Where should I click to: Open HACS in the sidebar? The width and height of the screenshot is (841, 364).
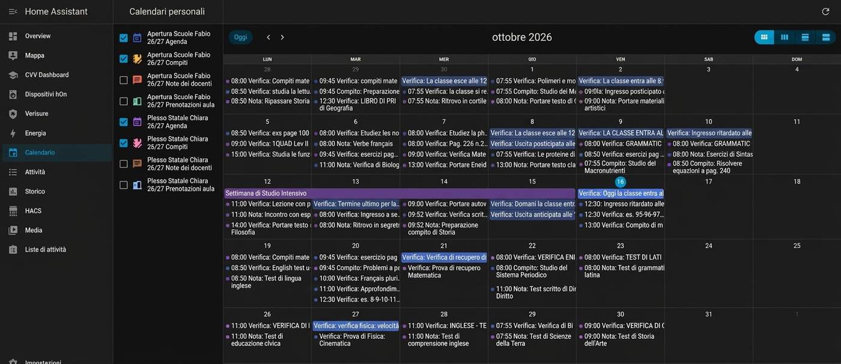pos(57,211)
